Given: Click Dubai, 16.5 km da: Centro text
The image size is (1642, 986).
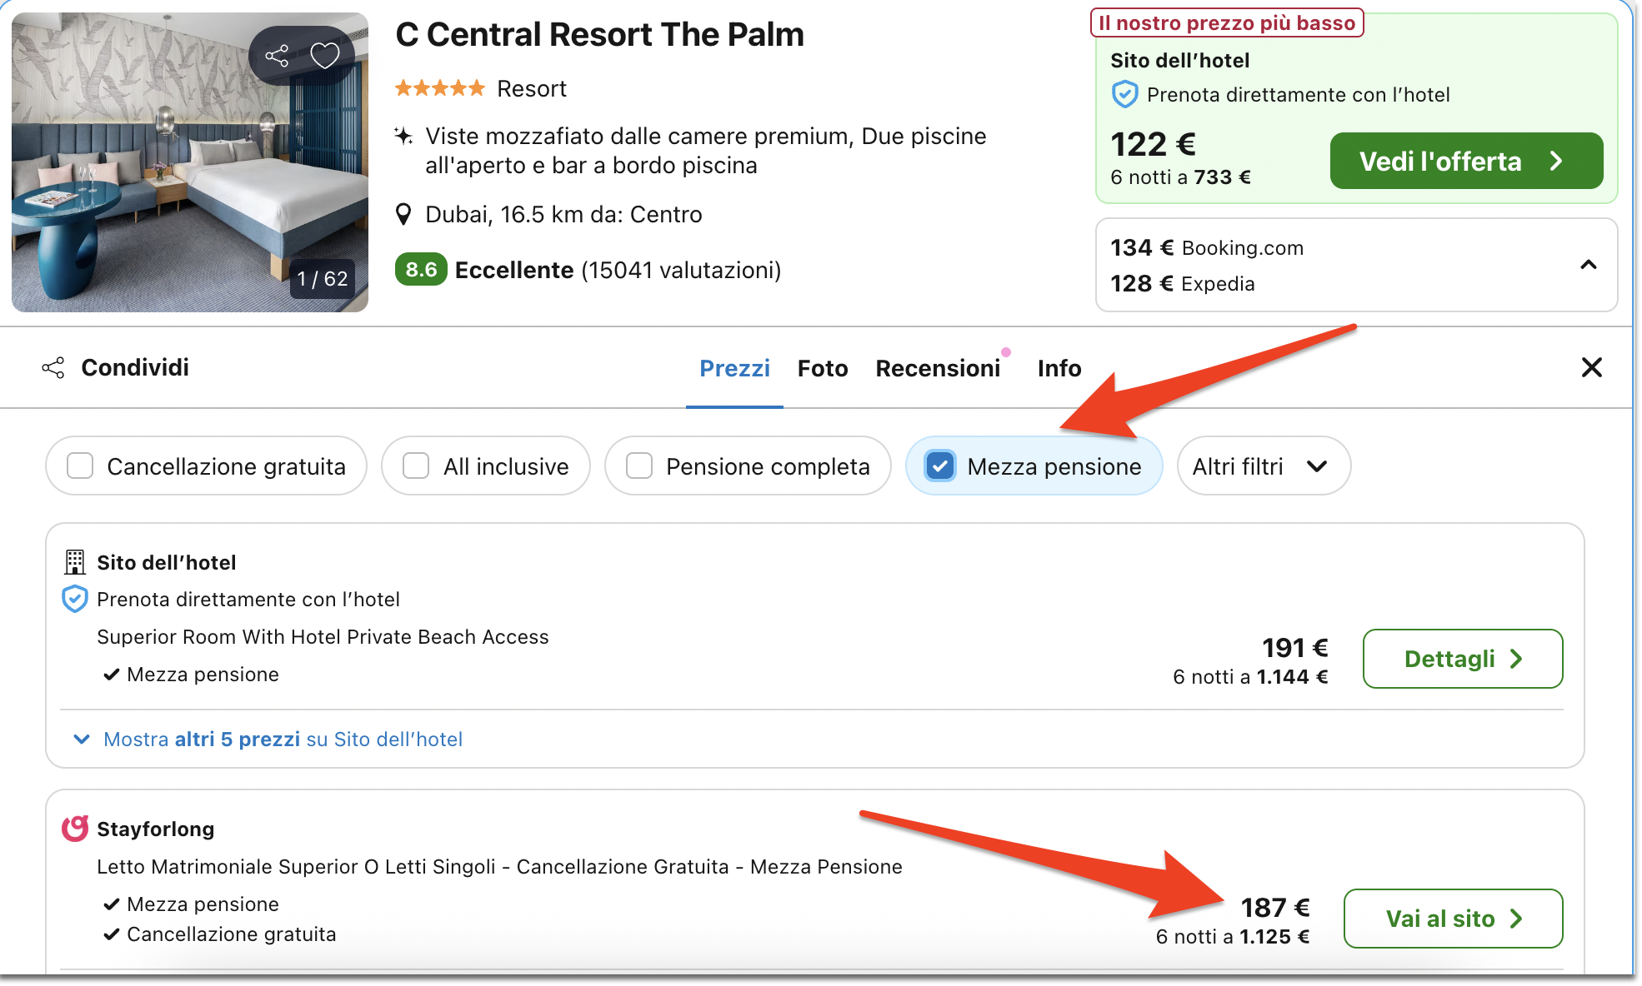Looking at the screenshot, I should click(x=563, y=215).
